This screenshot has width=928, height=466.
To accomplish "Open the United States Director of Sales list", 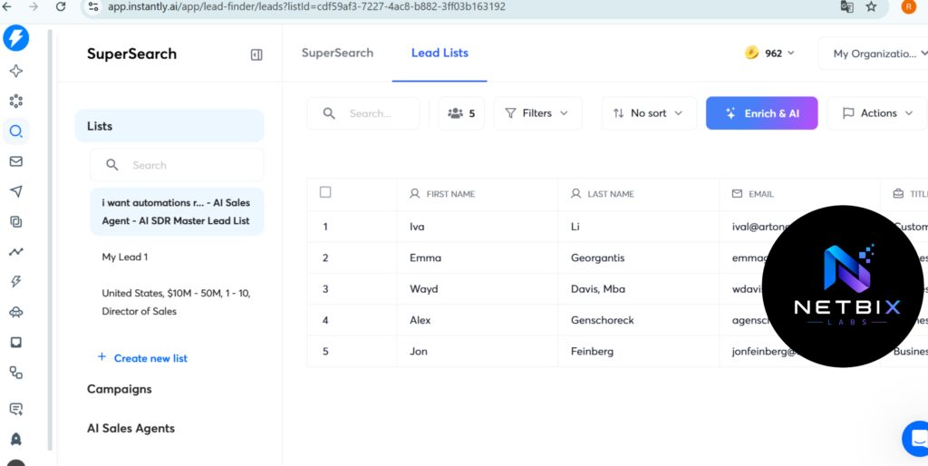I will (177, 302).
